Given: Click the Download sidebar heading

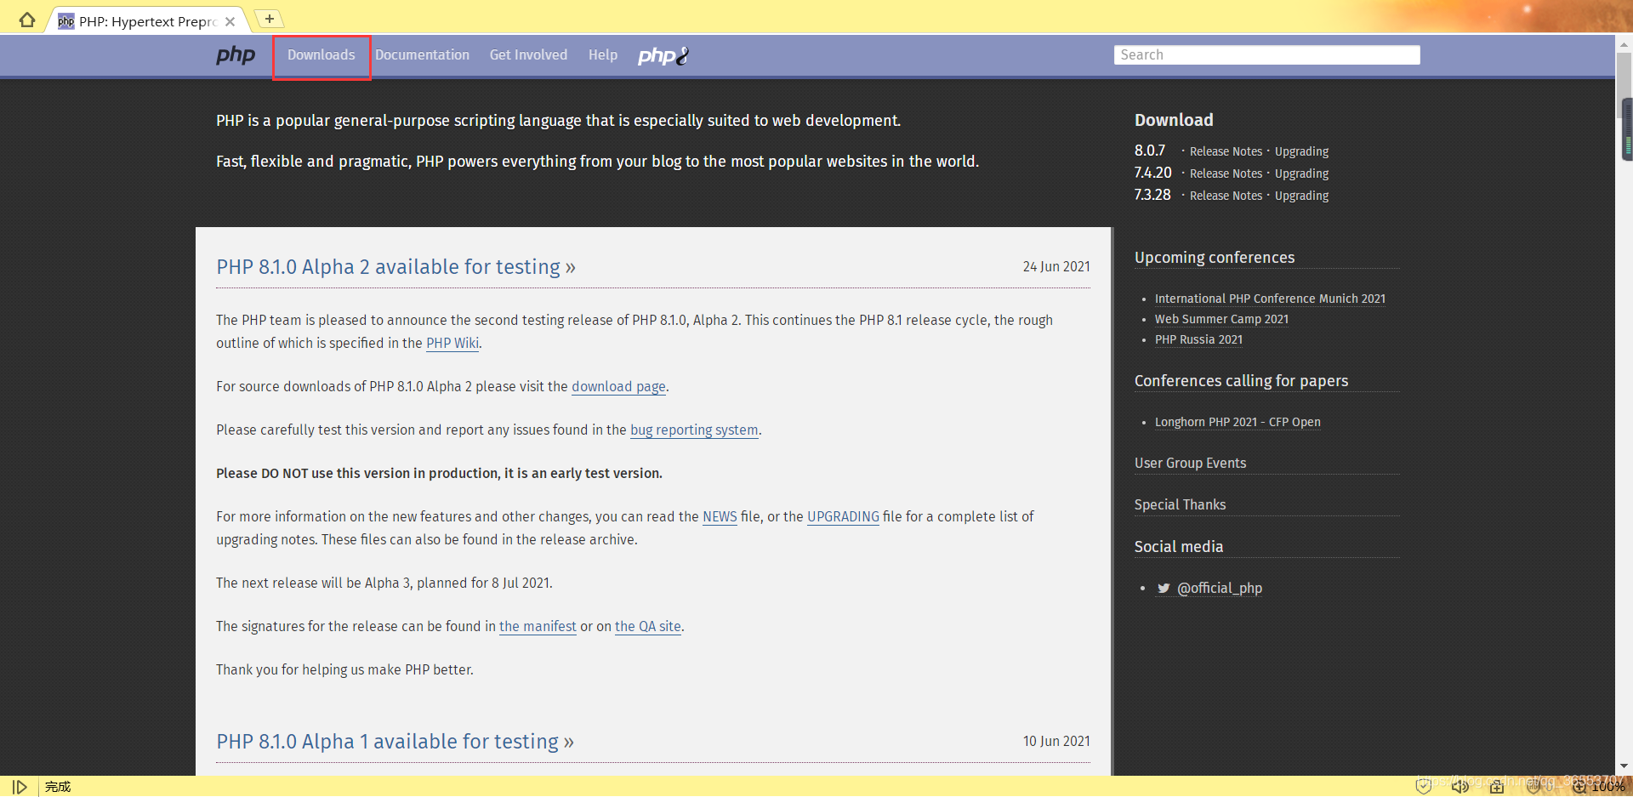Looking at the screenshot, I should click(1174, 120).
